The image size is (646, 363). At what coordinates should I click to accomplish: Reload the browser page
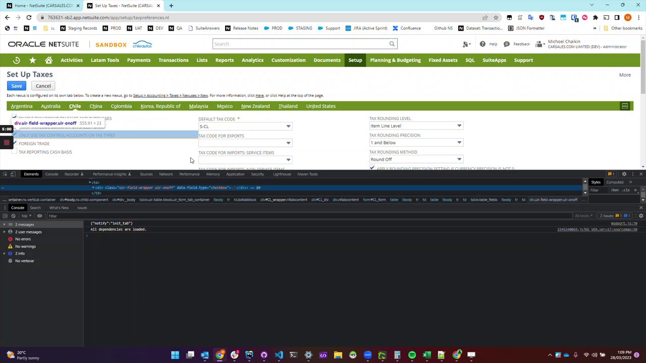click(x=29, y=17)
